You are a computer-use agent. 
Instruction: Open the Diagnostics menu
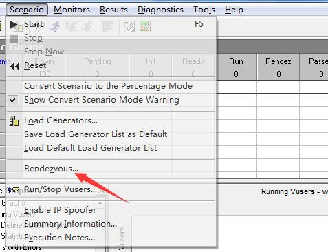[160, 10]
